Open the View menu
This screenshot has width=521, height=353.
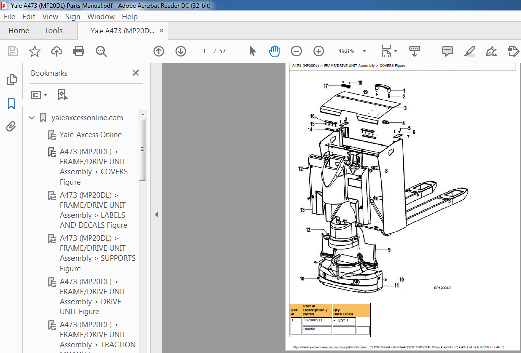pyautogui.click(x=50, y=16)
